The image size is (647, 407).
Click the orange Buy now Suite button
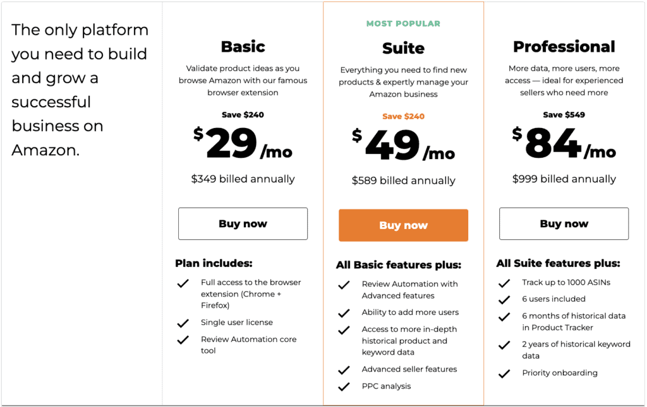(403, 225)
